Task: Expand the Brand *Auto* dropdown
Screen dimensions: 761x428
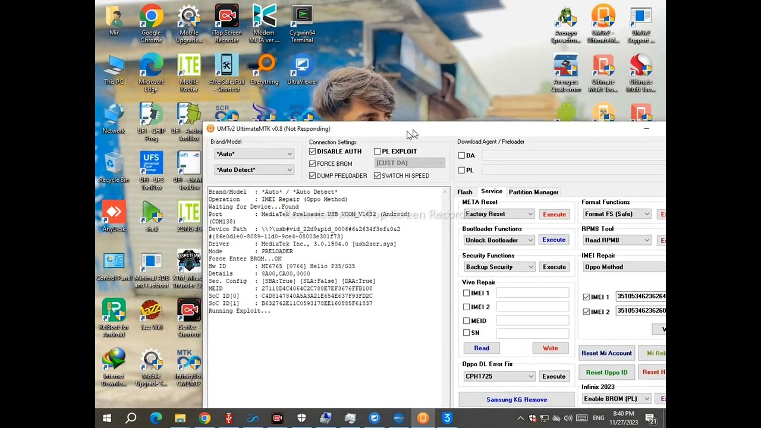Action: [254, 154]
